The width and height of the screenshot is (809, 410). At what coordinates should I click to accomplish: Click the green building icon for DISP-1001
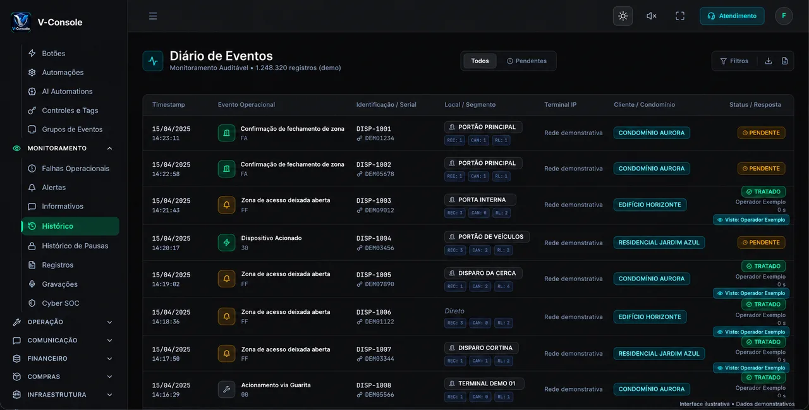[x=226, y=133]
